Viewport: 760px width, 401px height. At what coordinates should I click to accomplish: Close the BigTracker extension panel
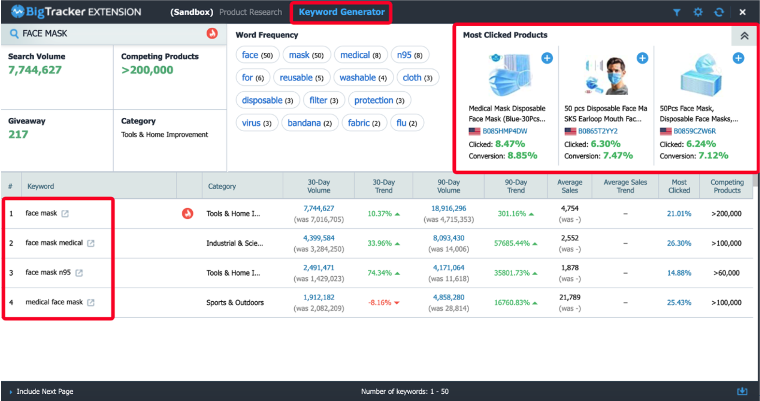pos(742,12)
